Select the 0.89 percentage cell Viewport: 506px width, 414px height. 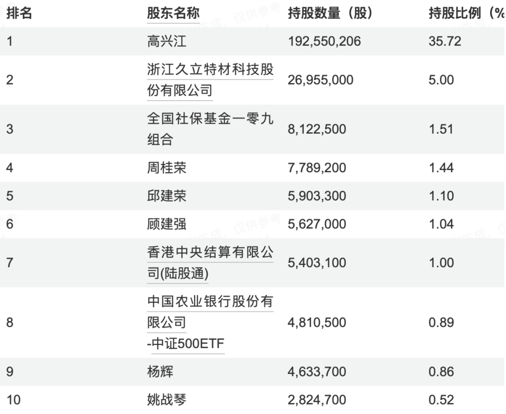click(442, 323)
